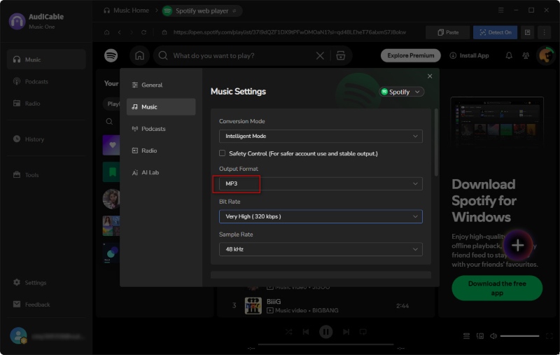The height and width of the screenshot is (355, 560).
Task: Click the Spotify logo icon
Action: (x=111, y=55)
